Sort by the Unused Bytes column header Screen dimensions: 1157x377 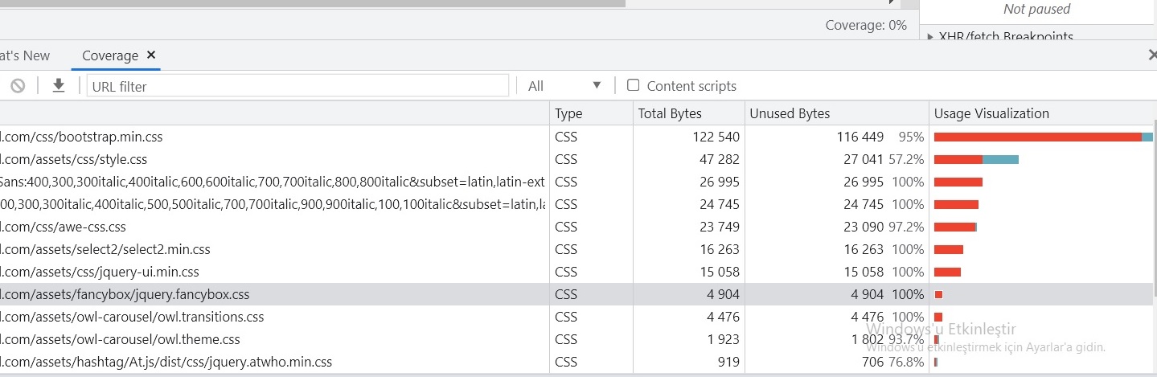click(x=837, y=113)
